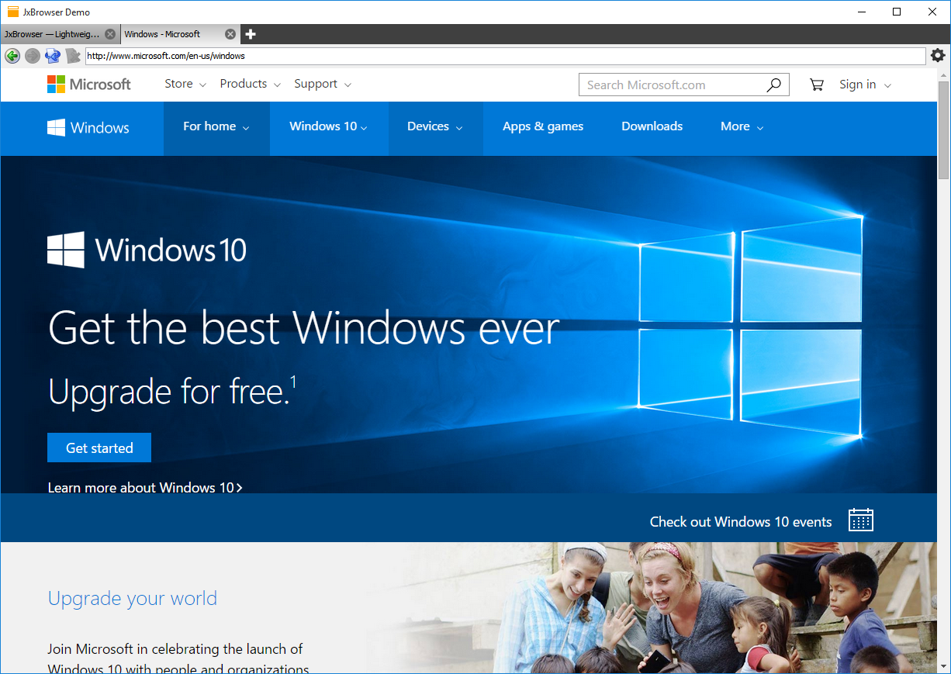Click the scrollbar up arrow
Image resolution: width=951 pixels, height=674 pixels.
pyautogui.click(x=943, y=74)
